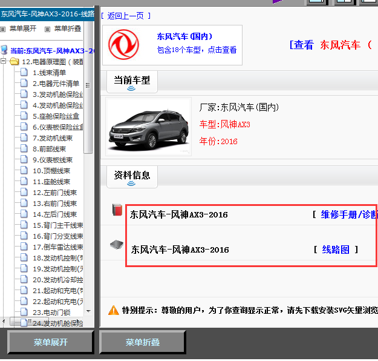378x361 pixels.
Task: Click the left panel vertical scrollbar thumb
Action: coord(88,87)
